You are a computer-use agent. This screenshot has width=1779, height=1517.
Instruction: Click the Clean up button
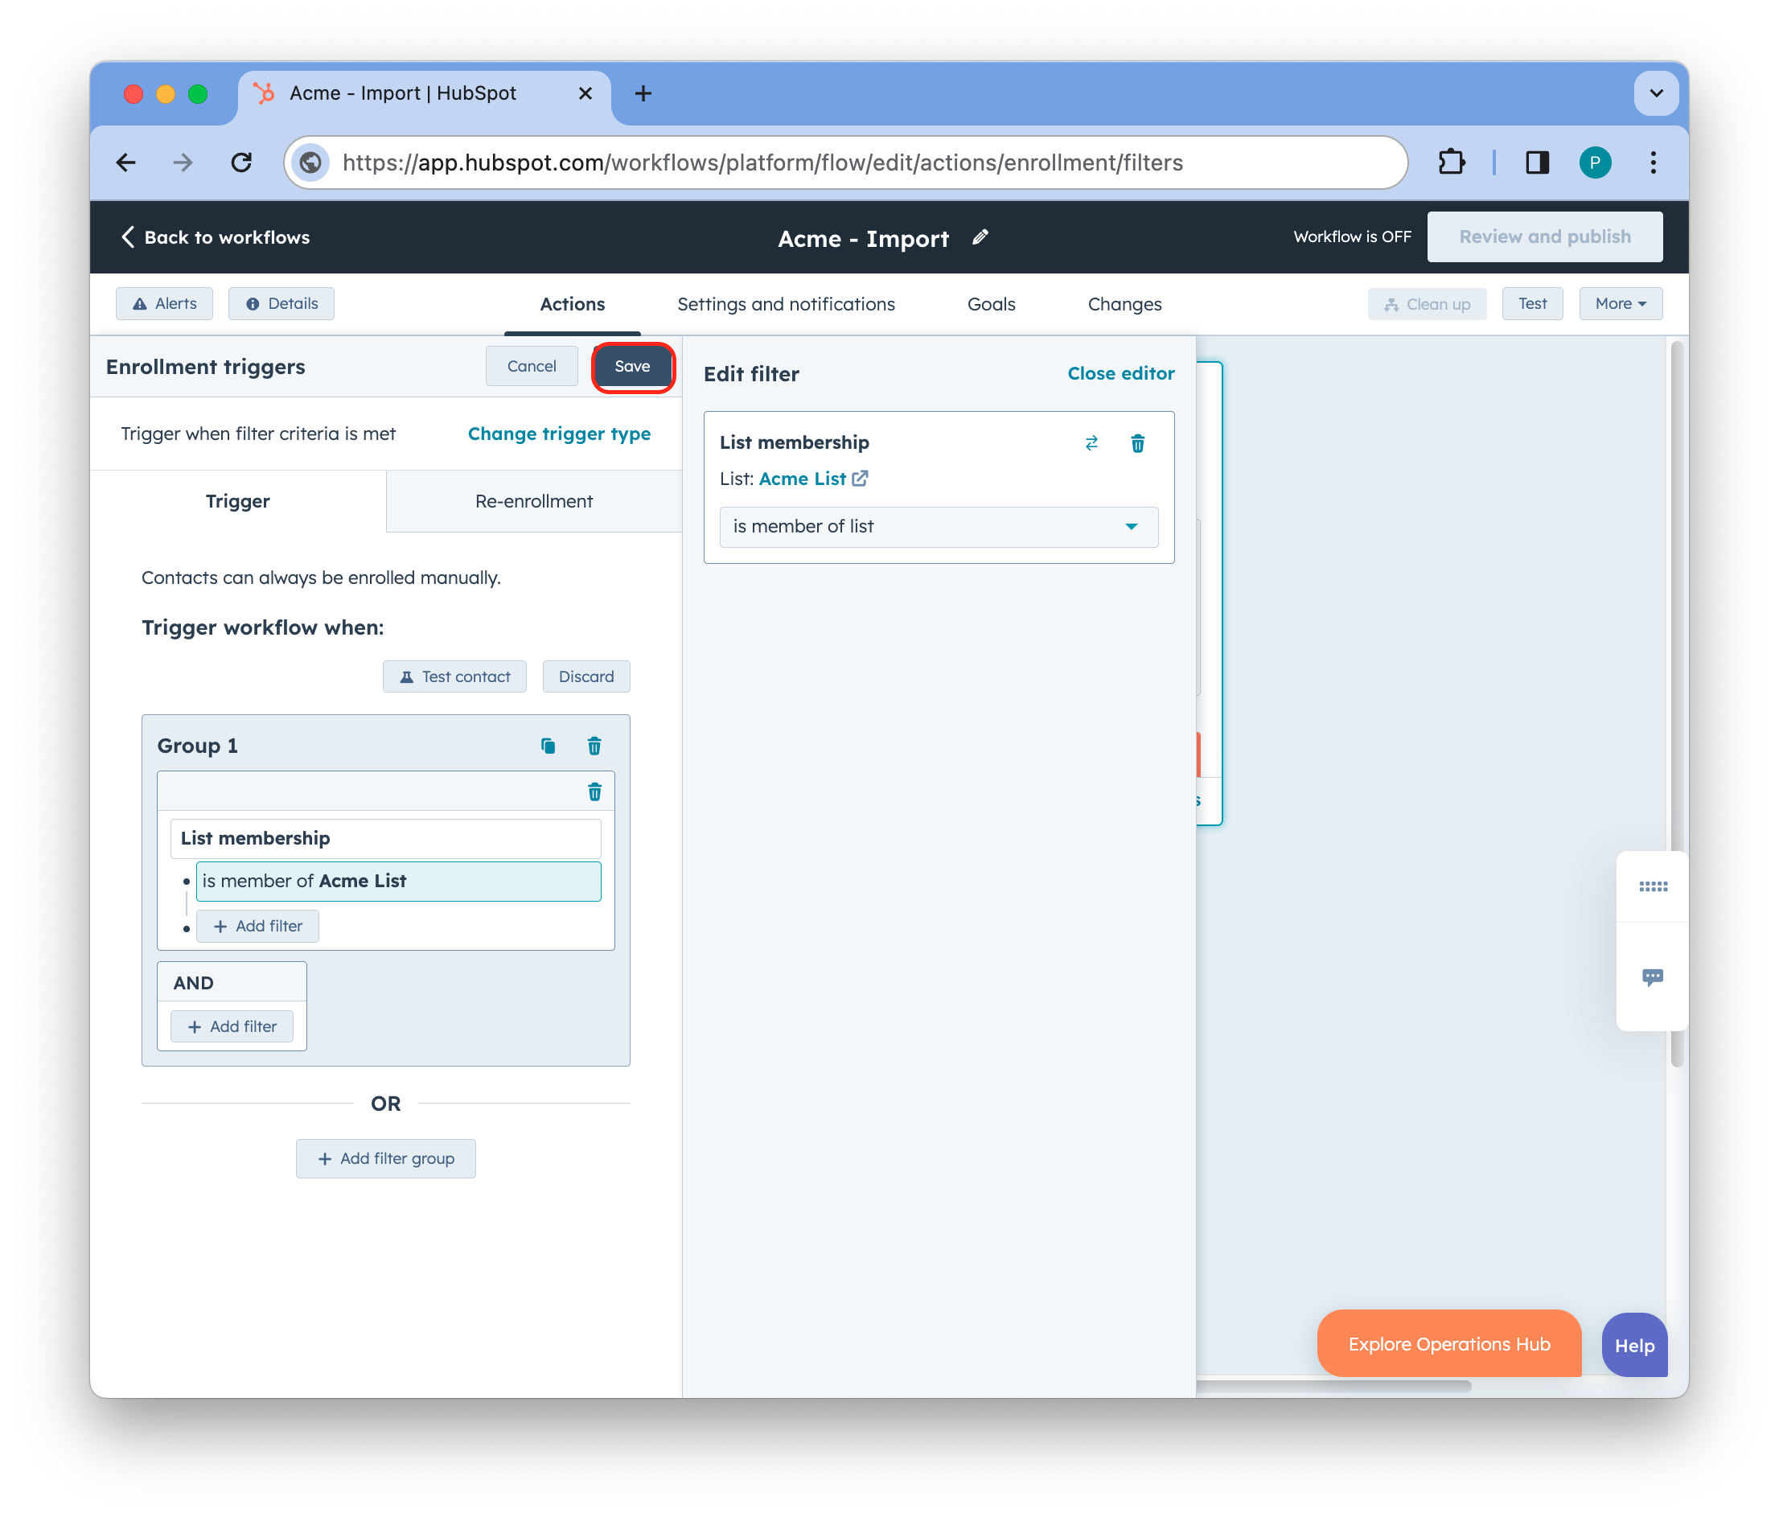[x=1426, y=304]
